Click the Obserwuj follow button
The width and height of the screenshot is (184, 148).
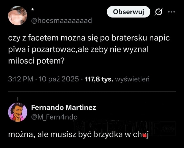point(128,12)
